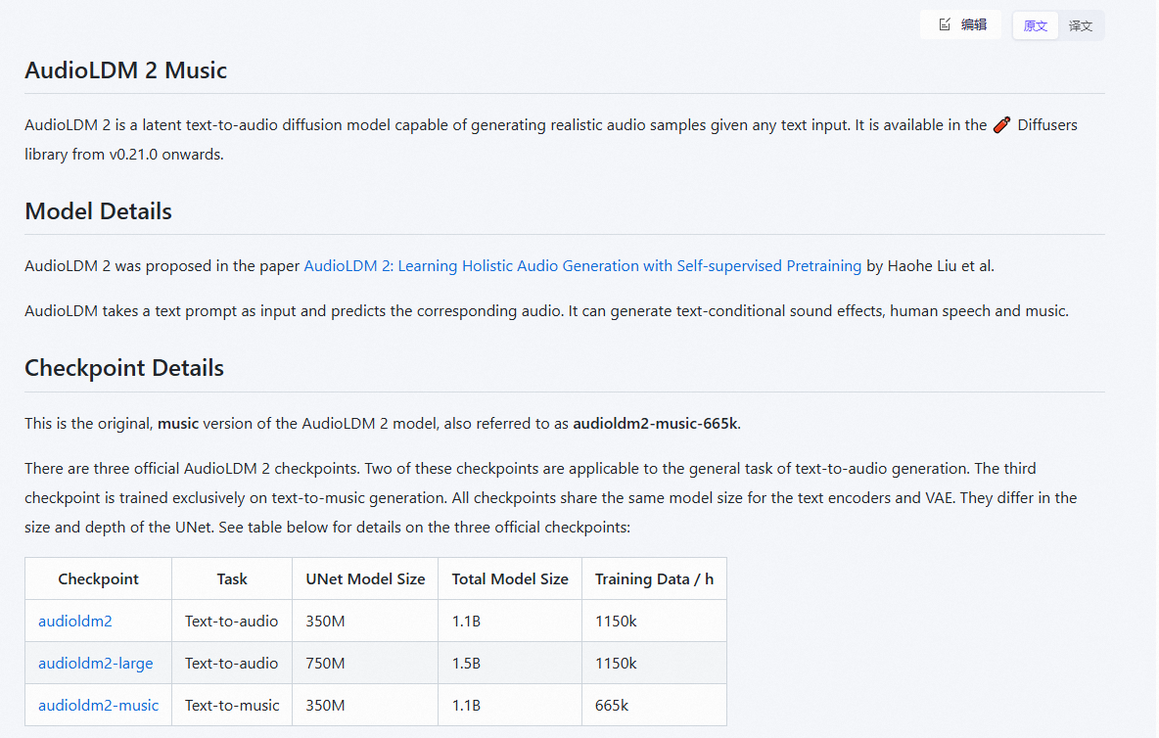Viewport: 1159px width, 738px height.
Task: Open the audioldm2 checkpoint link
Action: 75,622
